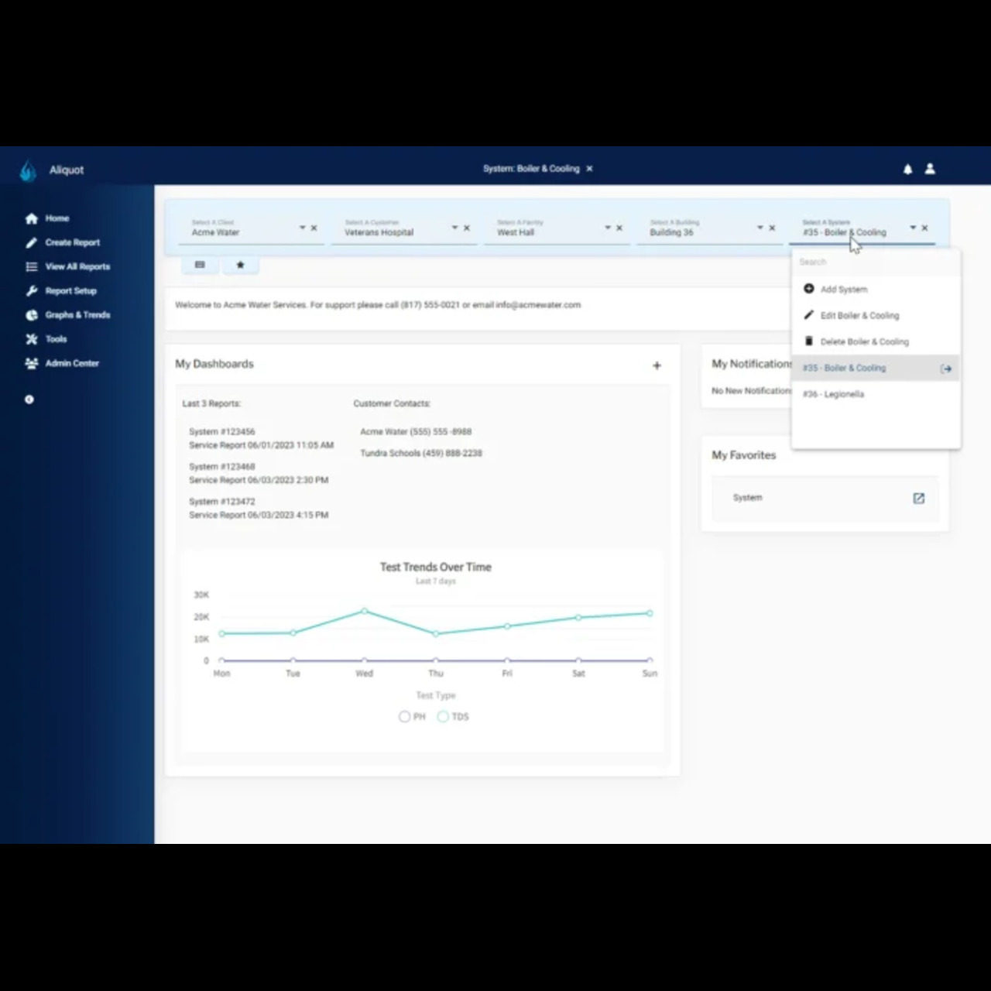Click the Report Setup wrench icon
This screenshot has height=991, width=991.
(x=31, y=291)
